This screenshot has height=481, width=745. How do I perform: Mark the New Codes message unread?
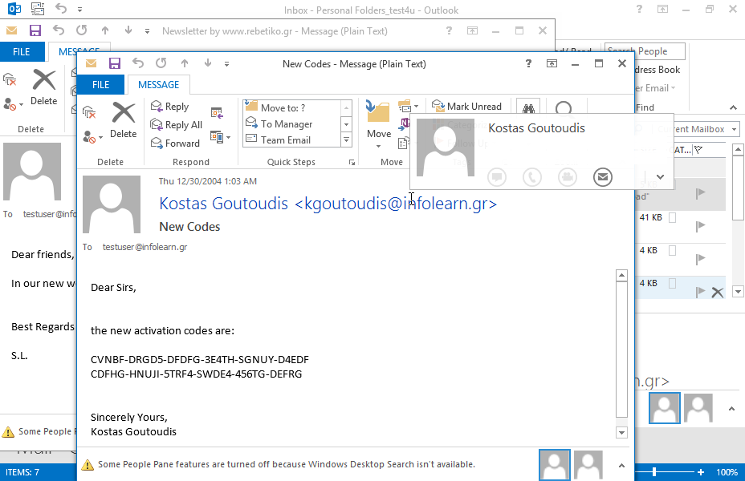coord(466,107)
